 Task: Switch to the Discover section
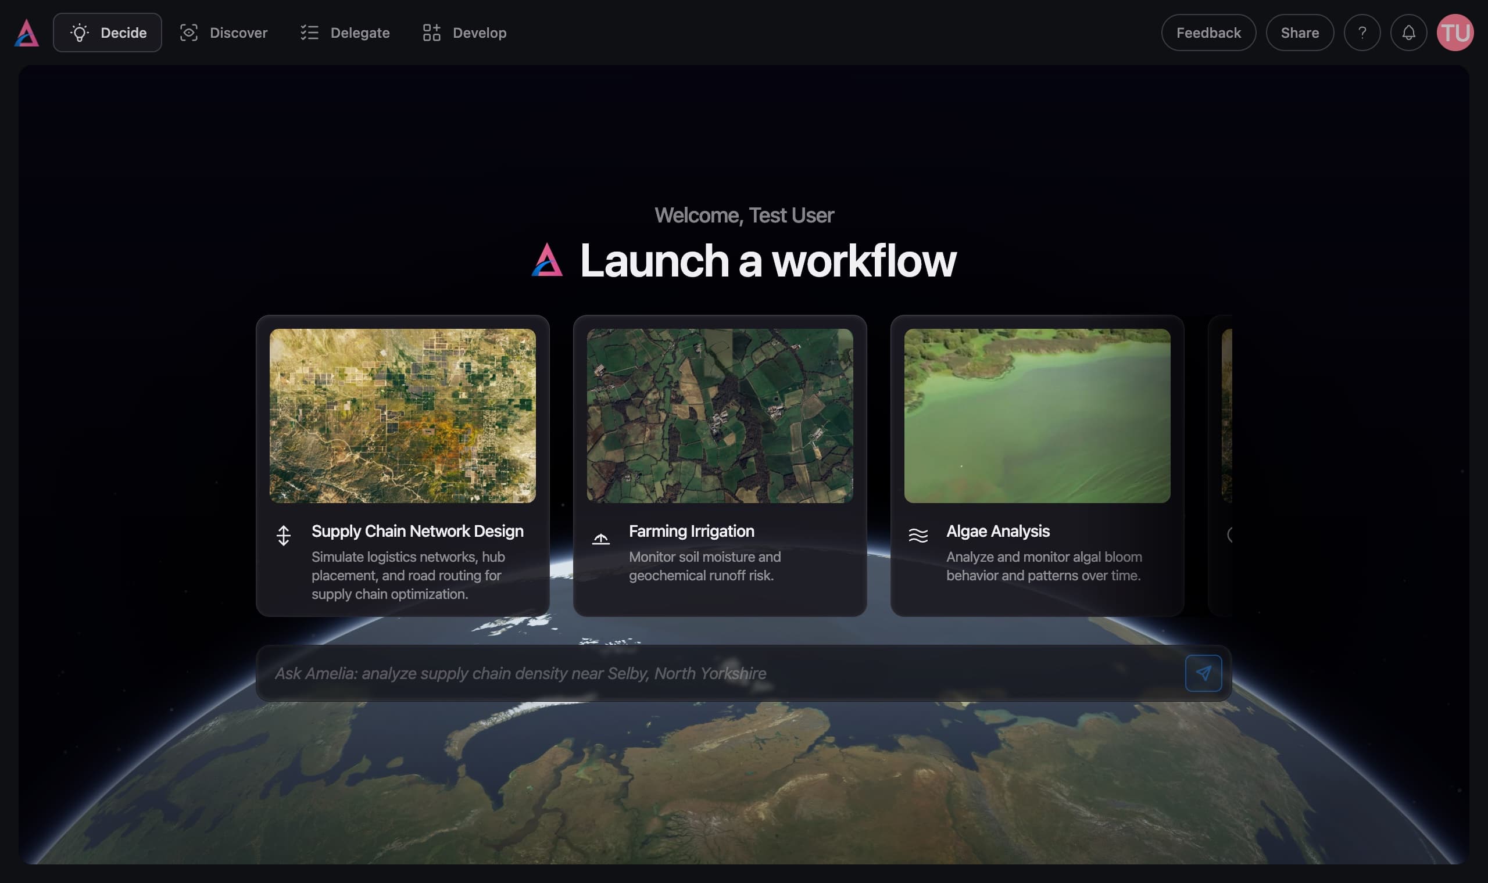[238, 33]
